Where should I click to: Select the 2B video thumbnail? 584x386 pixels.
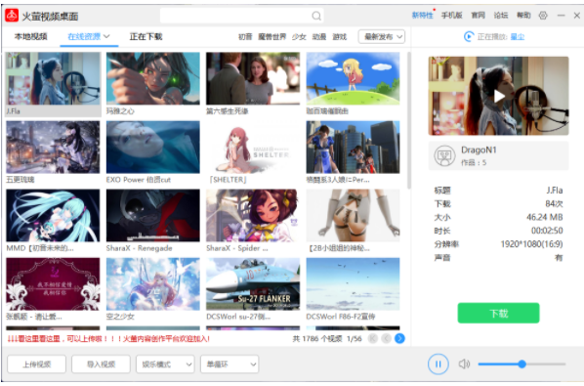click(x=354, y=215)
